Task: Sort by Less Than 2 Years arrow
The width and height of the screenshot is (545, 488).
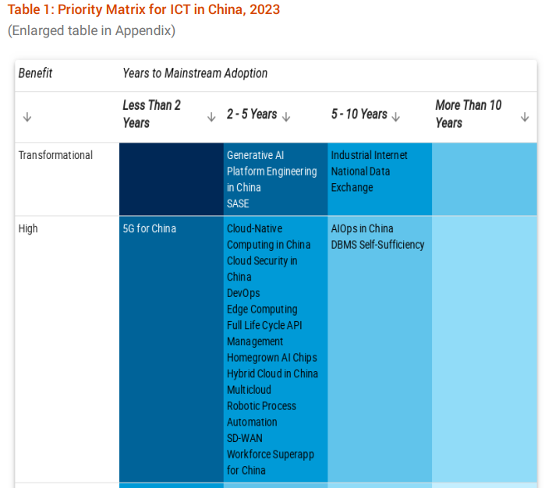Action: (211, 117)
